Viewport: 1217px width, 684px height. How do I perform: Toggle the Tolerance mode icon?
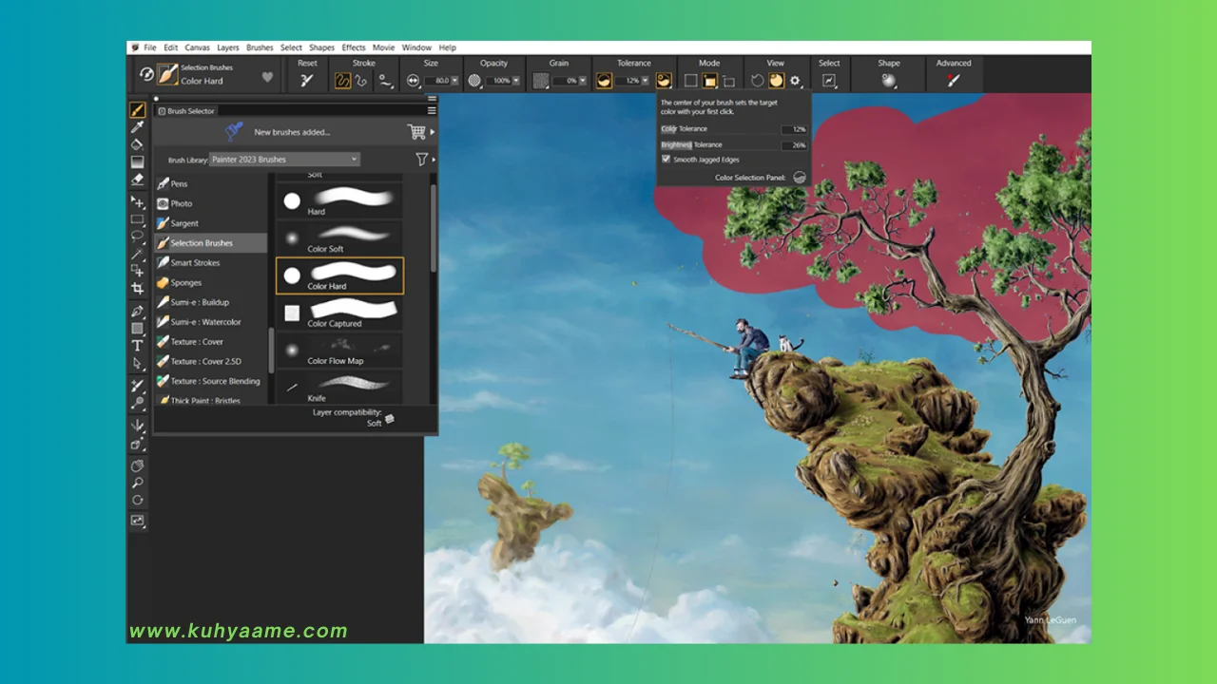[x=604, y=81]
